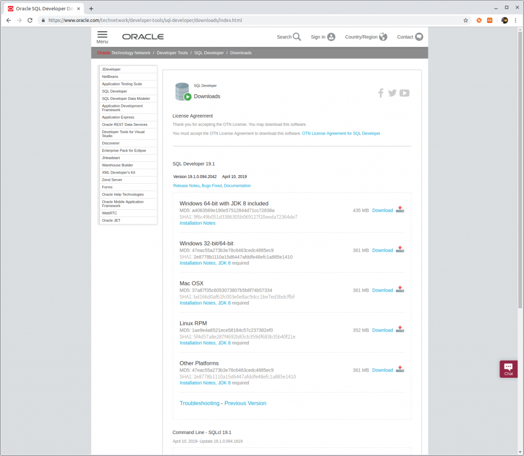Click the Oracle logo
This screenshot has height=456, width=524.
click(x=143, y=37)
